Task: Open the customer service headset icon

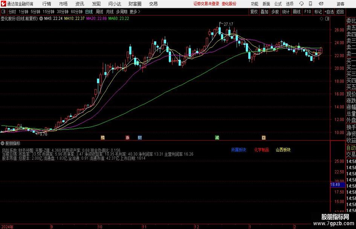Action: [301, 4]
